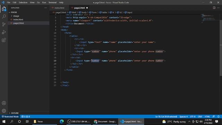222x125 pixels.
Task: Open the Go menu
Action: (38, 2)
